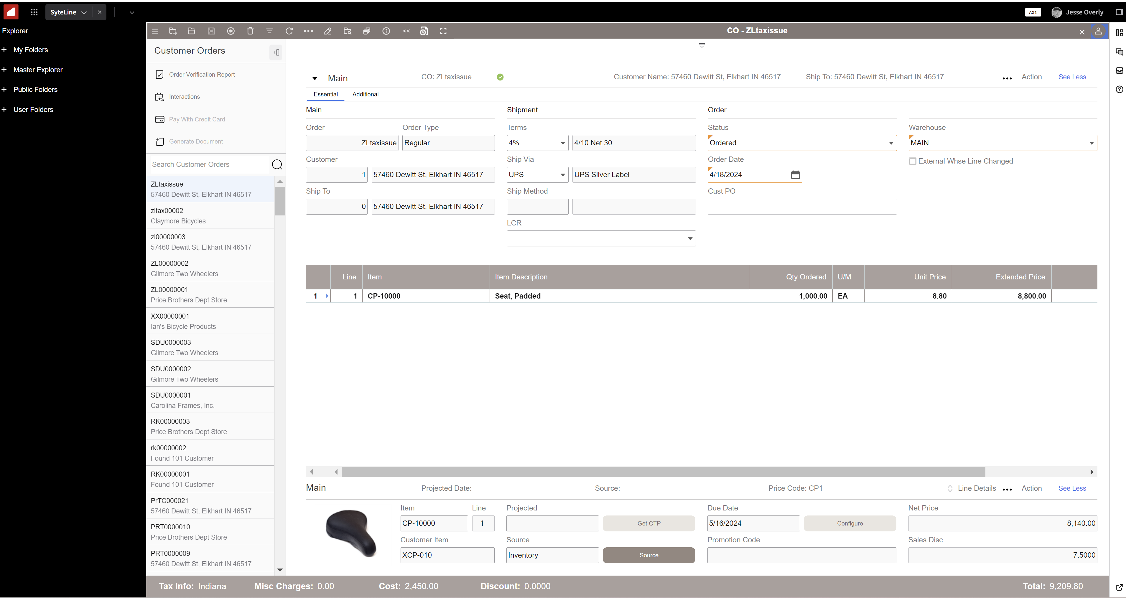The height and width of the screenshot is (598, 1126).
Task: Click the delete trash can toolbar icon
Action: (250, 31)
